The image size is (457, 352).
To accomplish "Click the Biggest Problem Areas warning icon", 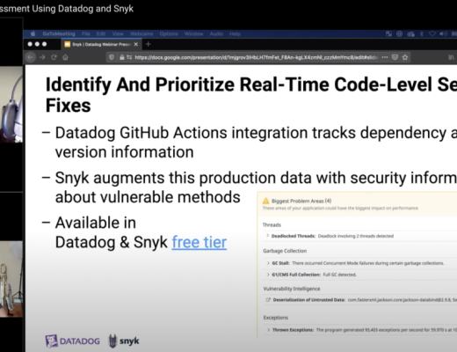I will coord(265,201).
